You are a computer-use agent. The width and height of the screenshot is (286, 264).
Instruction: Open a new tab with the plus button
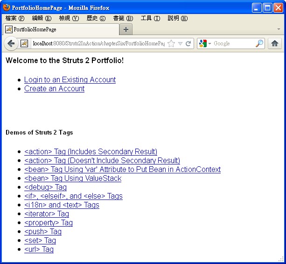pos(126,29)
